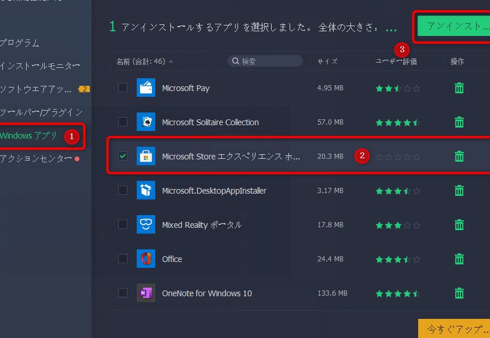This screenshot has width=490, height=338.
Task: Check the Microsoft.DesktopAppInstaller checkbox
Action: pyautogui.click(x=123, y=190)
